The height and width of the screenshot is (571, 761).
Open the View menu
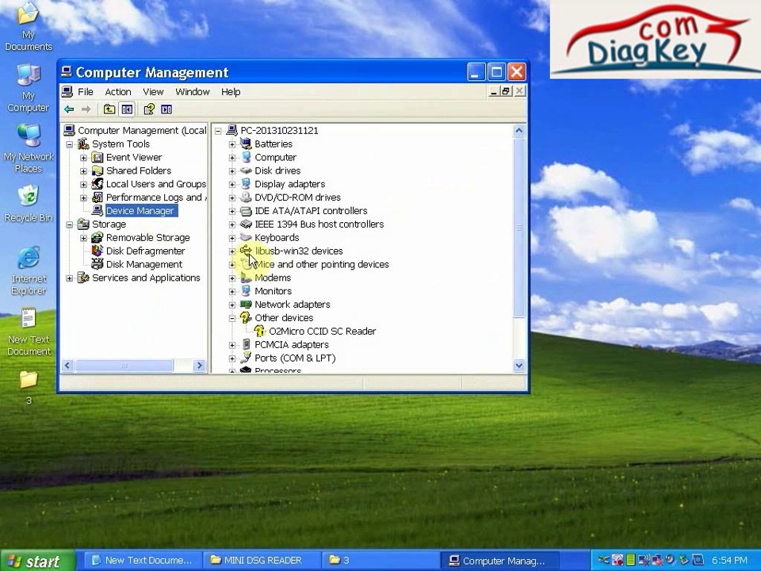pyautogui.click(x=153, y=92)
